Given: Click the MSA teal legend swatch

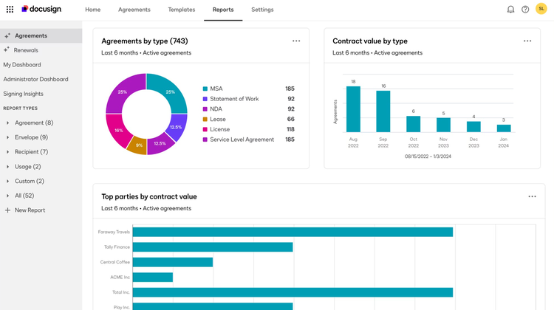Looking at the screenshot, I should coord(205,89).
